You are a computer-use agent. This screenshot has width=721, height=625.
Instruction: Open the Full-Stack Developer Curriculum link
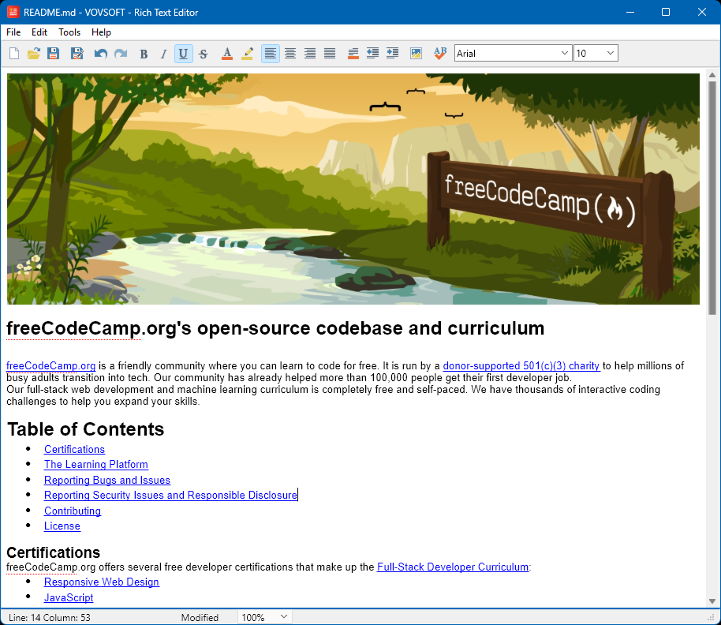(453, 567)
